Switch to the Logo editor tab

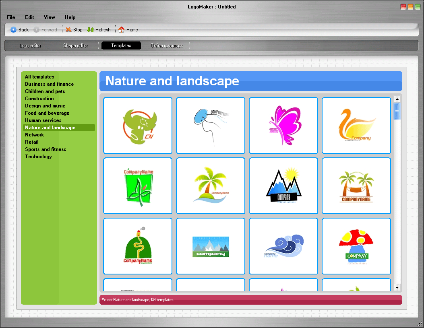[x=30, y=45]
